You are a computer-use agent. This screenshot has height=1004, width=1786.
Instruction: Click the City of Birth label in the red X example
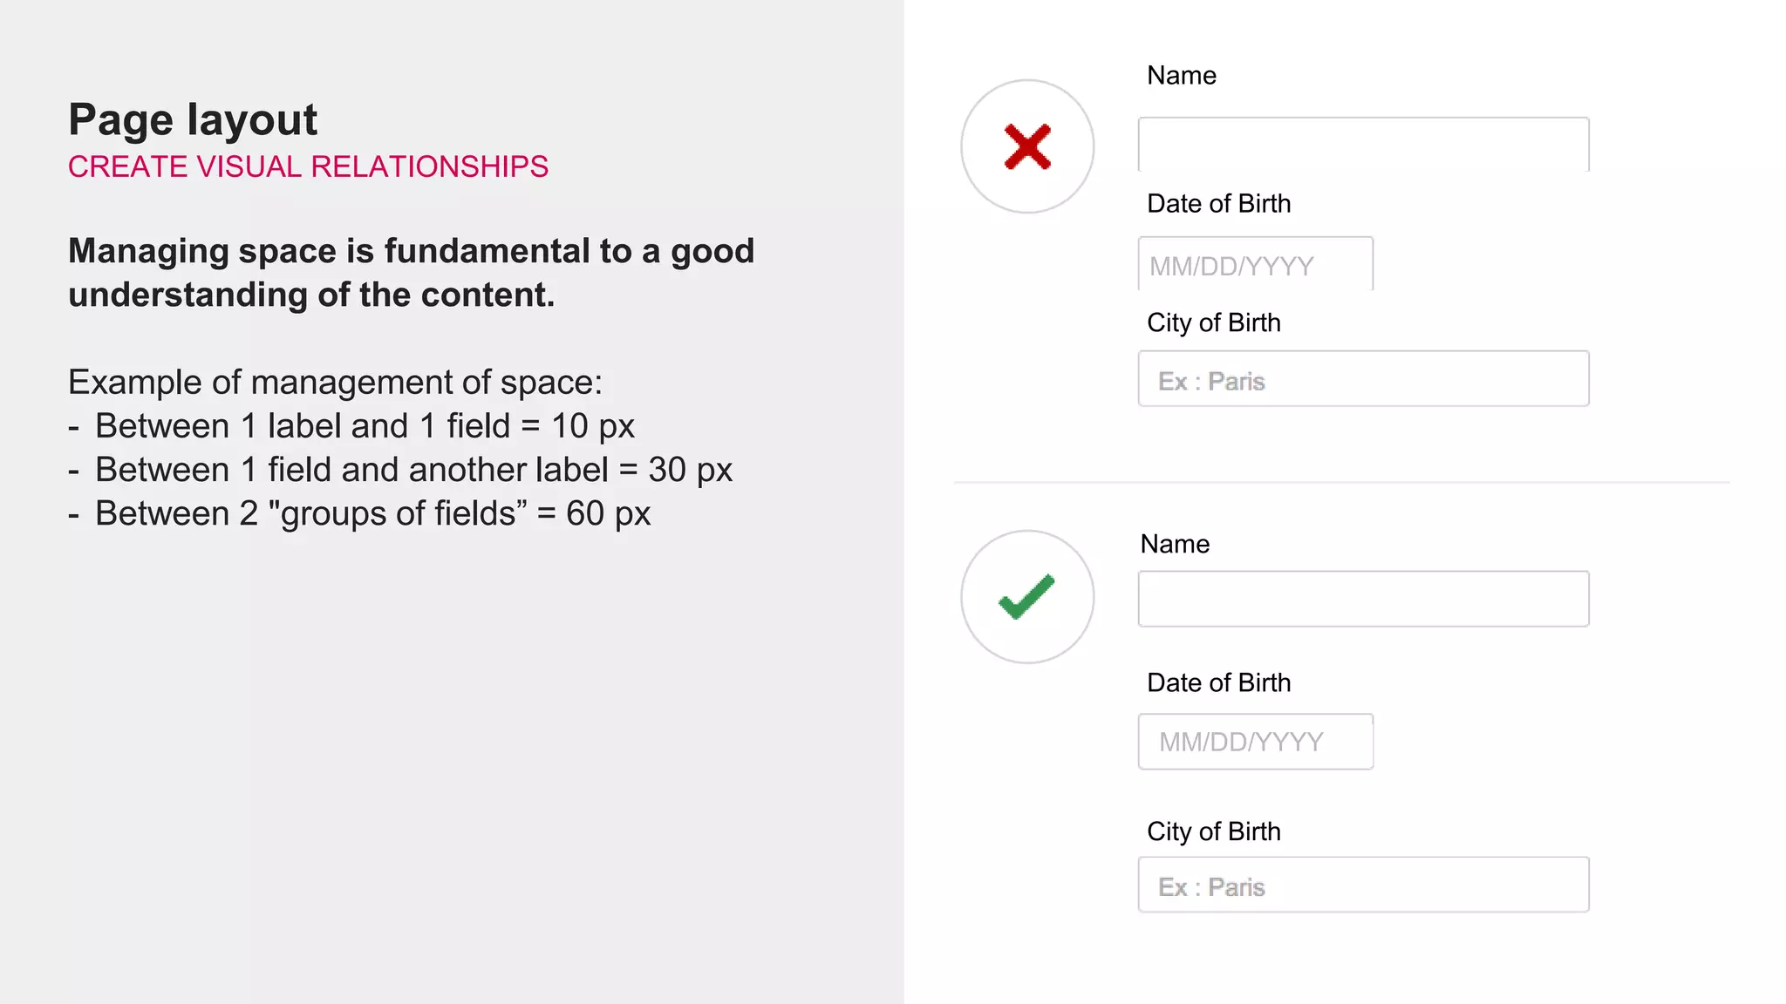click(x=1213, y=323)
